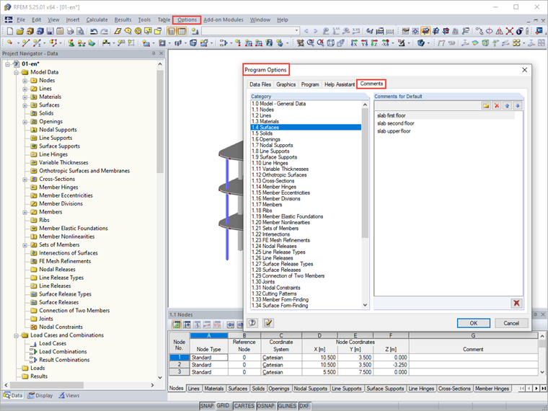Select Nodal Supports in the navigator tree
548x411 pixels.
58,130
